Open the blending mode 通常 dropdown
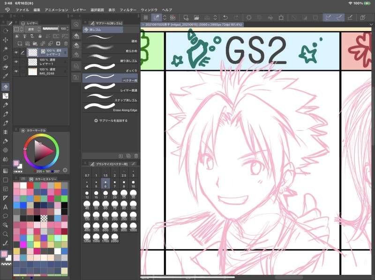The width and height of the screenshot is (375, 280). click(33, 29)
